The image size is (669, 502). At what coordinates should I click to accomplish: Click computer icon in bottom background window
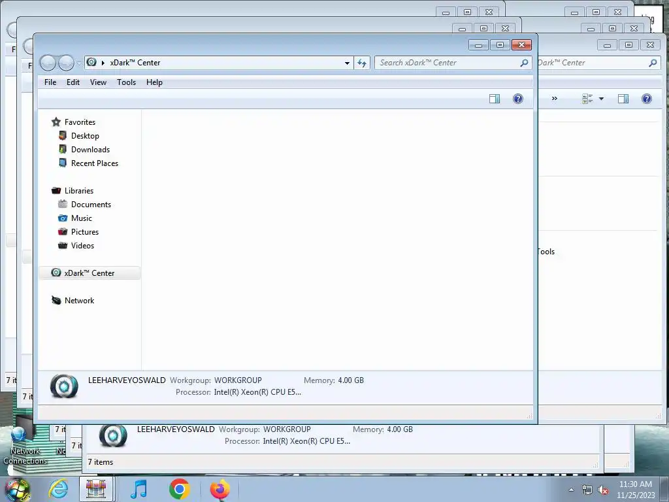(x=113, y=436)
